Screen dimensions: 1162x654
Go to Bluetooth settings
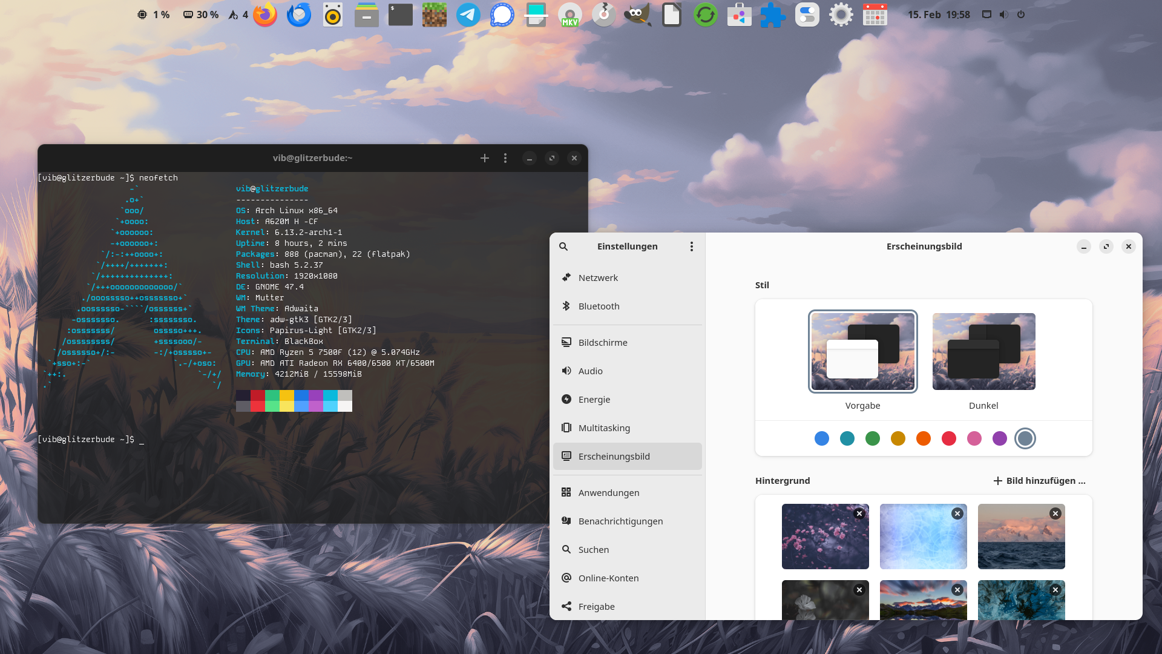(599, 306)
